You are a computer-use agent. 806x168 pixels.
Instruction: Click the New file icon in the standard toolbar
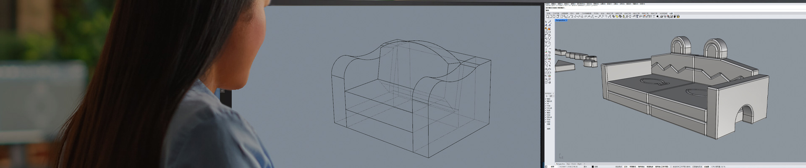click(547, 17)
